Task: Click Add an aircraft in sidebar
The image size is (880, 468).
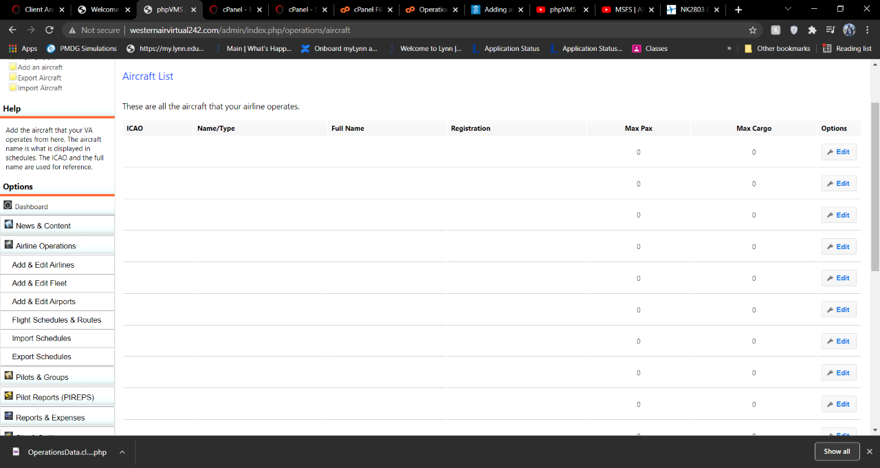Action: click(40, 67)
